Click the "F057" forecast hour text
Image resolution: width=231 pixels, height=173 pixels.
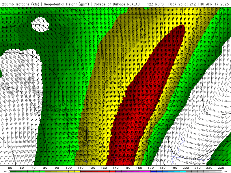tap(173, 4)
